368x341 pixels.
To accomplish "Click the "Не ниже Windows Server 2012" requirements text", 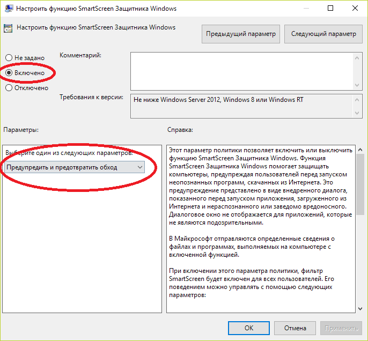I will click(218, 100).
